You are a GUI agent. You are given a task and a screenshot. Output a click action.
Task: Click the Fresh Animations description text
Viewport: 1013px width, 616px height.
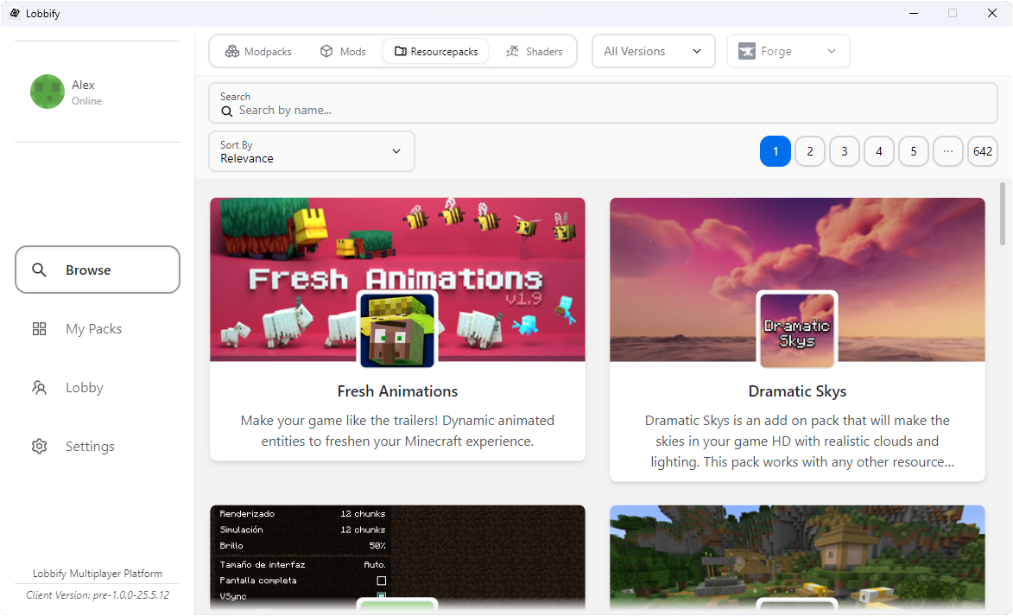pos(397,430)
